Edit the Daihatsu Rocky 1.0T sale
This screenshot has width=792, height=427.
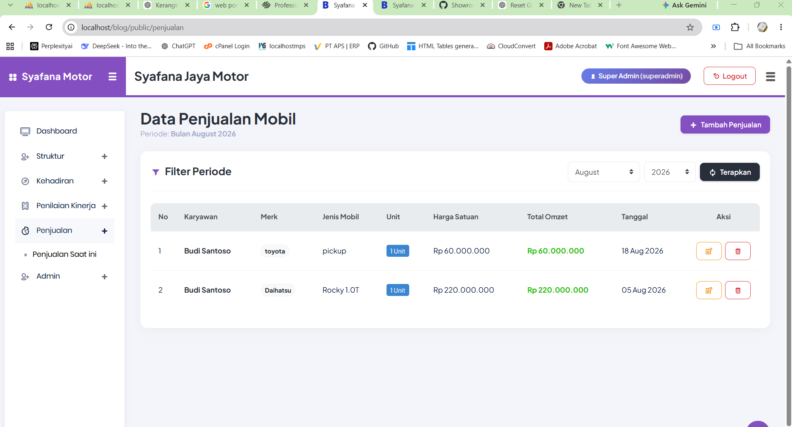(709, 290)
